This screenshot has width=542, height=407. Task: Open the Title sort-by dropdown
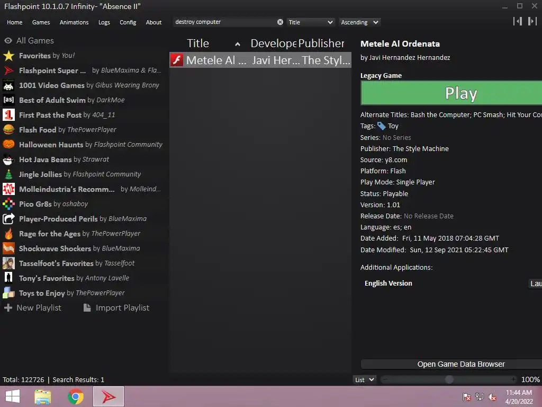[x=310, y=22]
